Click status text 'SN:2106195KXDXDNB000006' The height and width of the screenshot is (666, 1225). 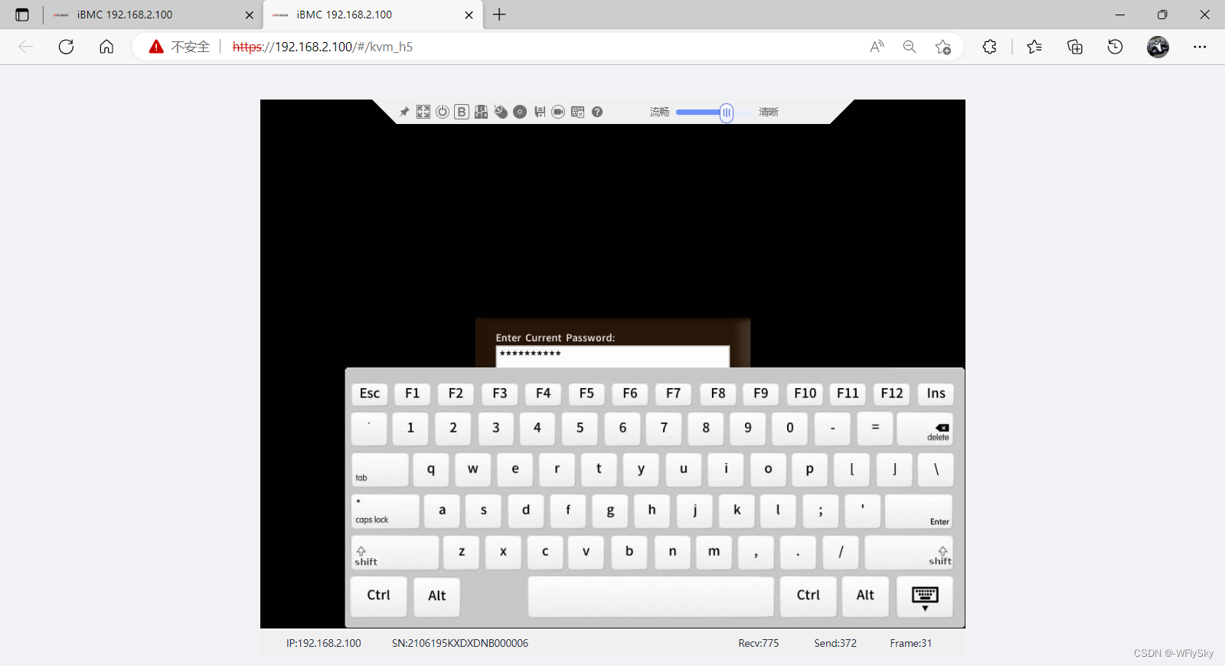[x=460, y=643]
